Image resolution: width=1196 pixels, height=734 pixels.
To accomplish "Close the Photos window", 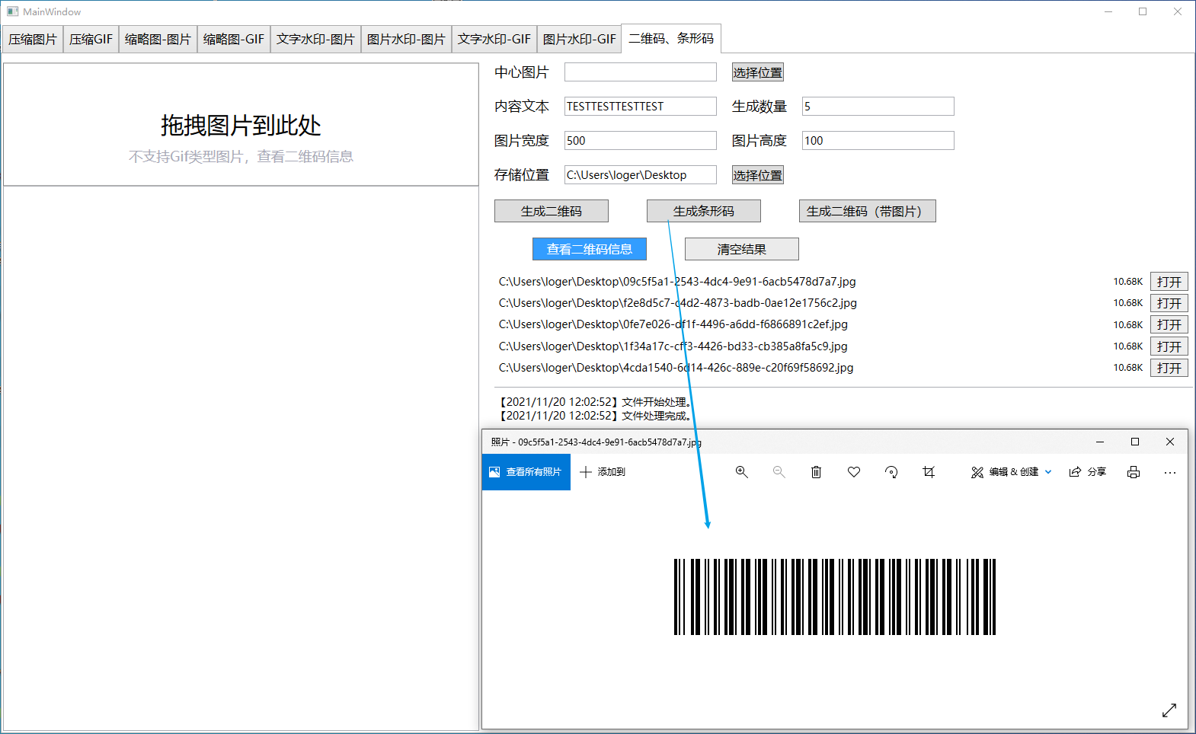I will 1170,442.
